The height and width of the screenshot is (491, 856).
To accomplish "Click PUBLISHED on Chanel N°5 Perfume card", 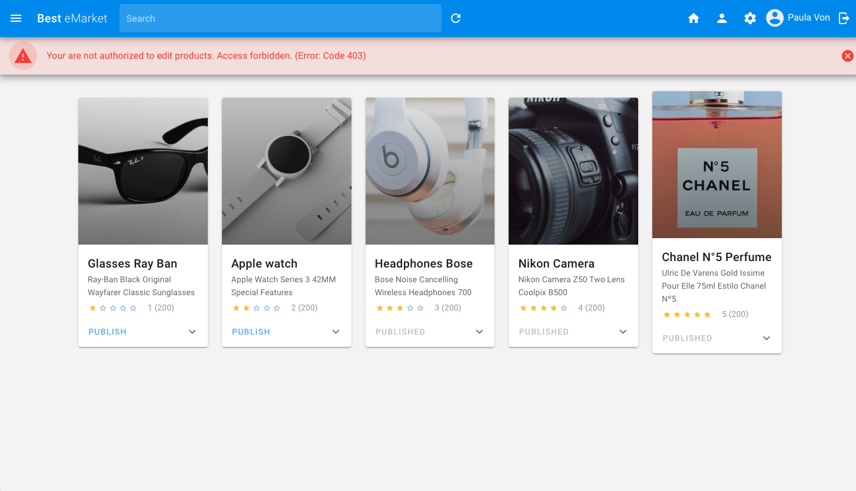I will pos(687,338).
